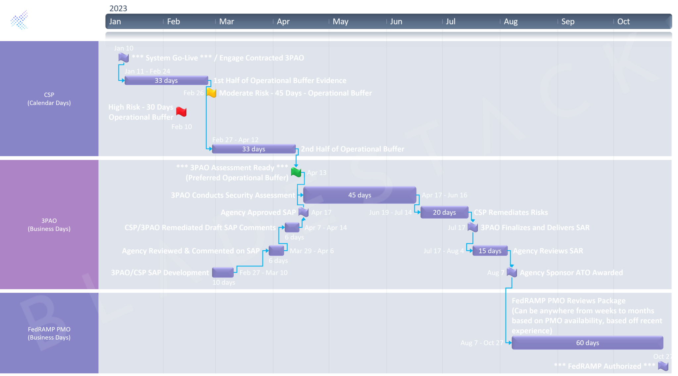
Task: Click the pink 3PAO (Business Days) swimlane
Action: (x=49, y=225)
